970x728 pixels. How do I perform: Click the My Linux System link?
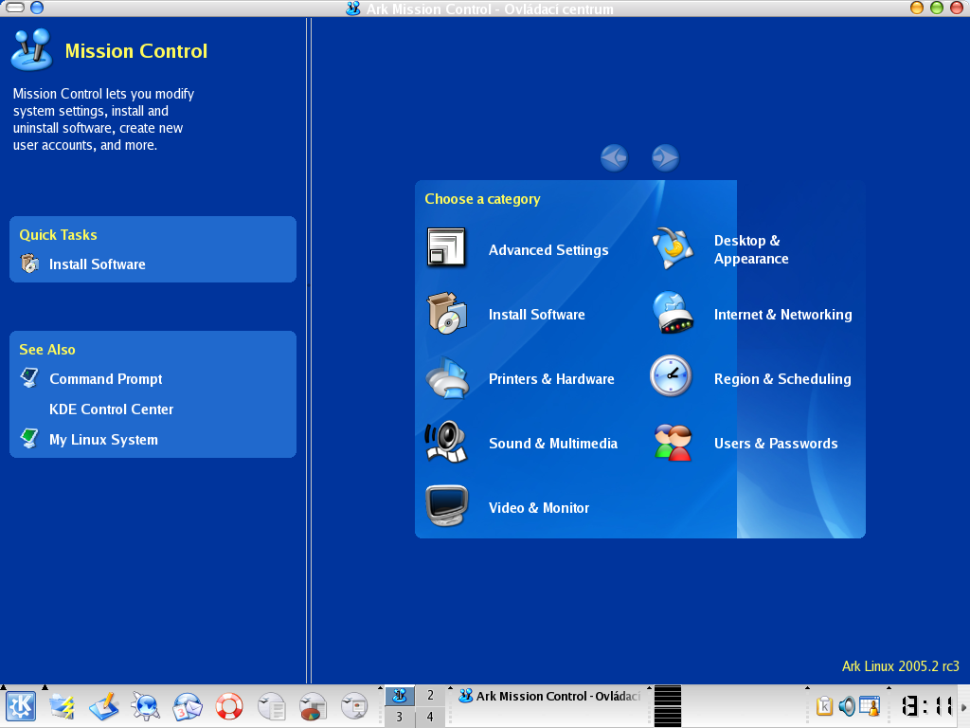coord(103,440)
